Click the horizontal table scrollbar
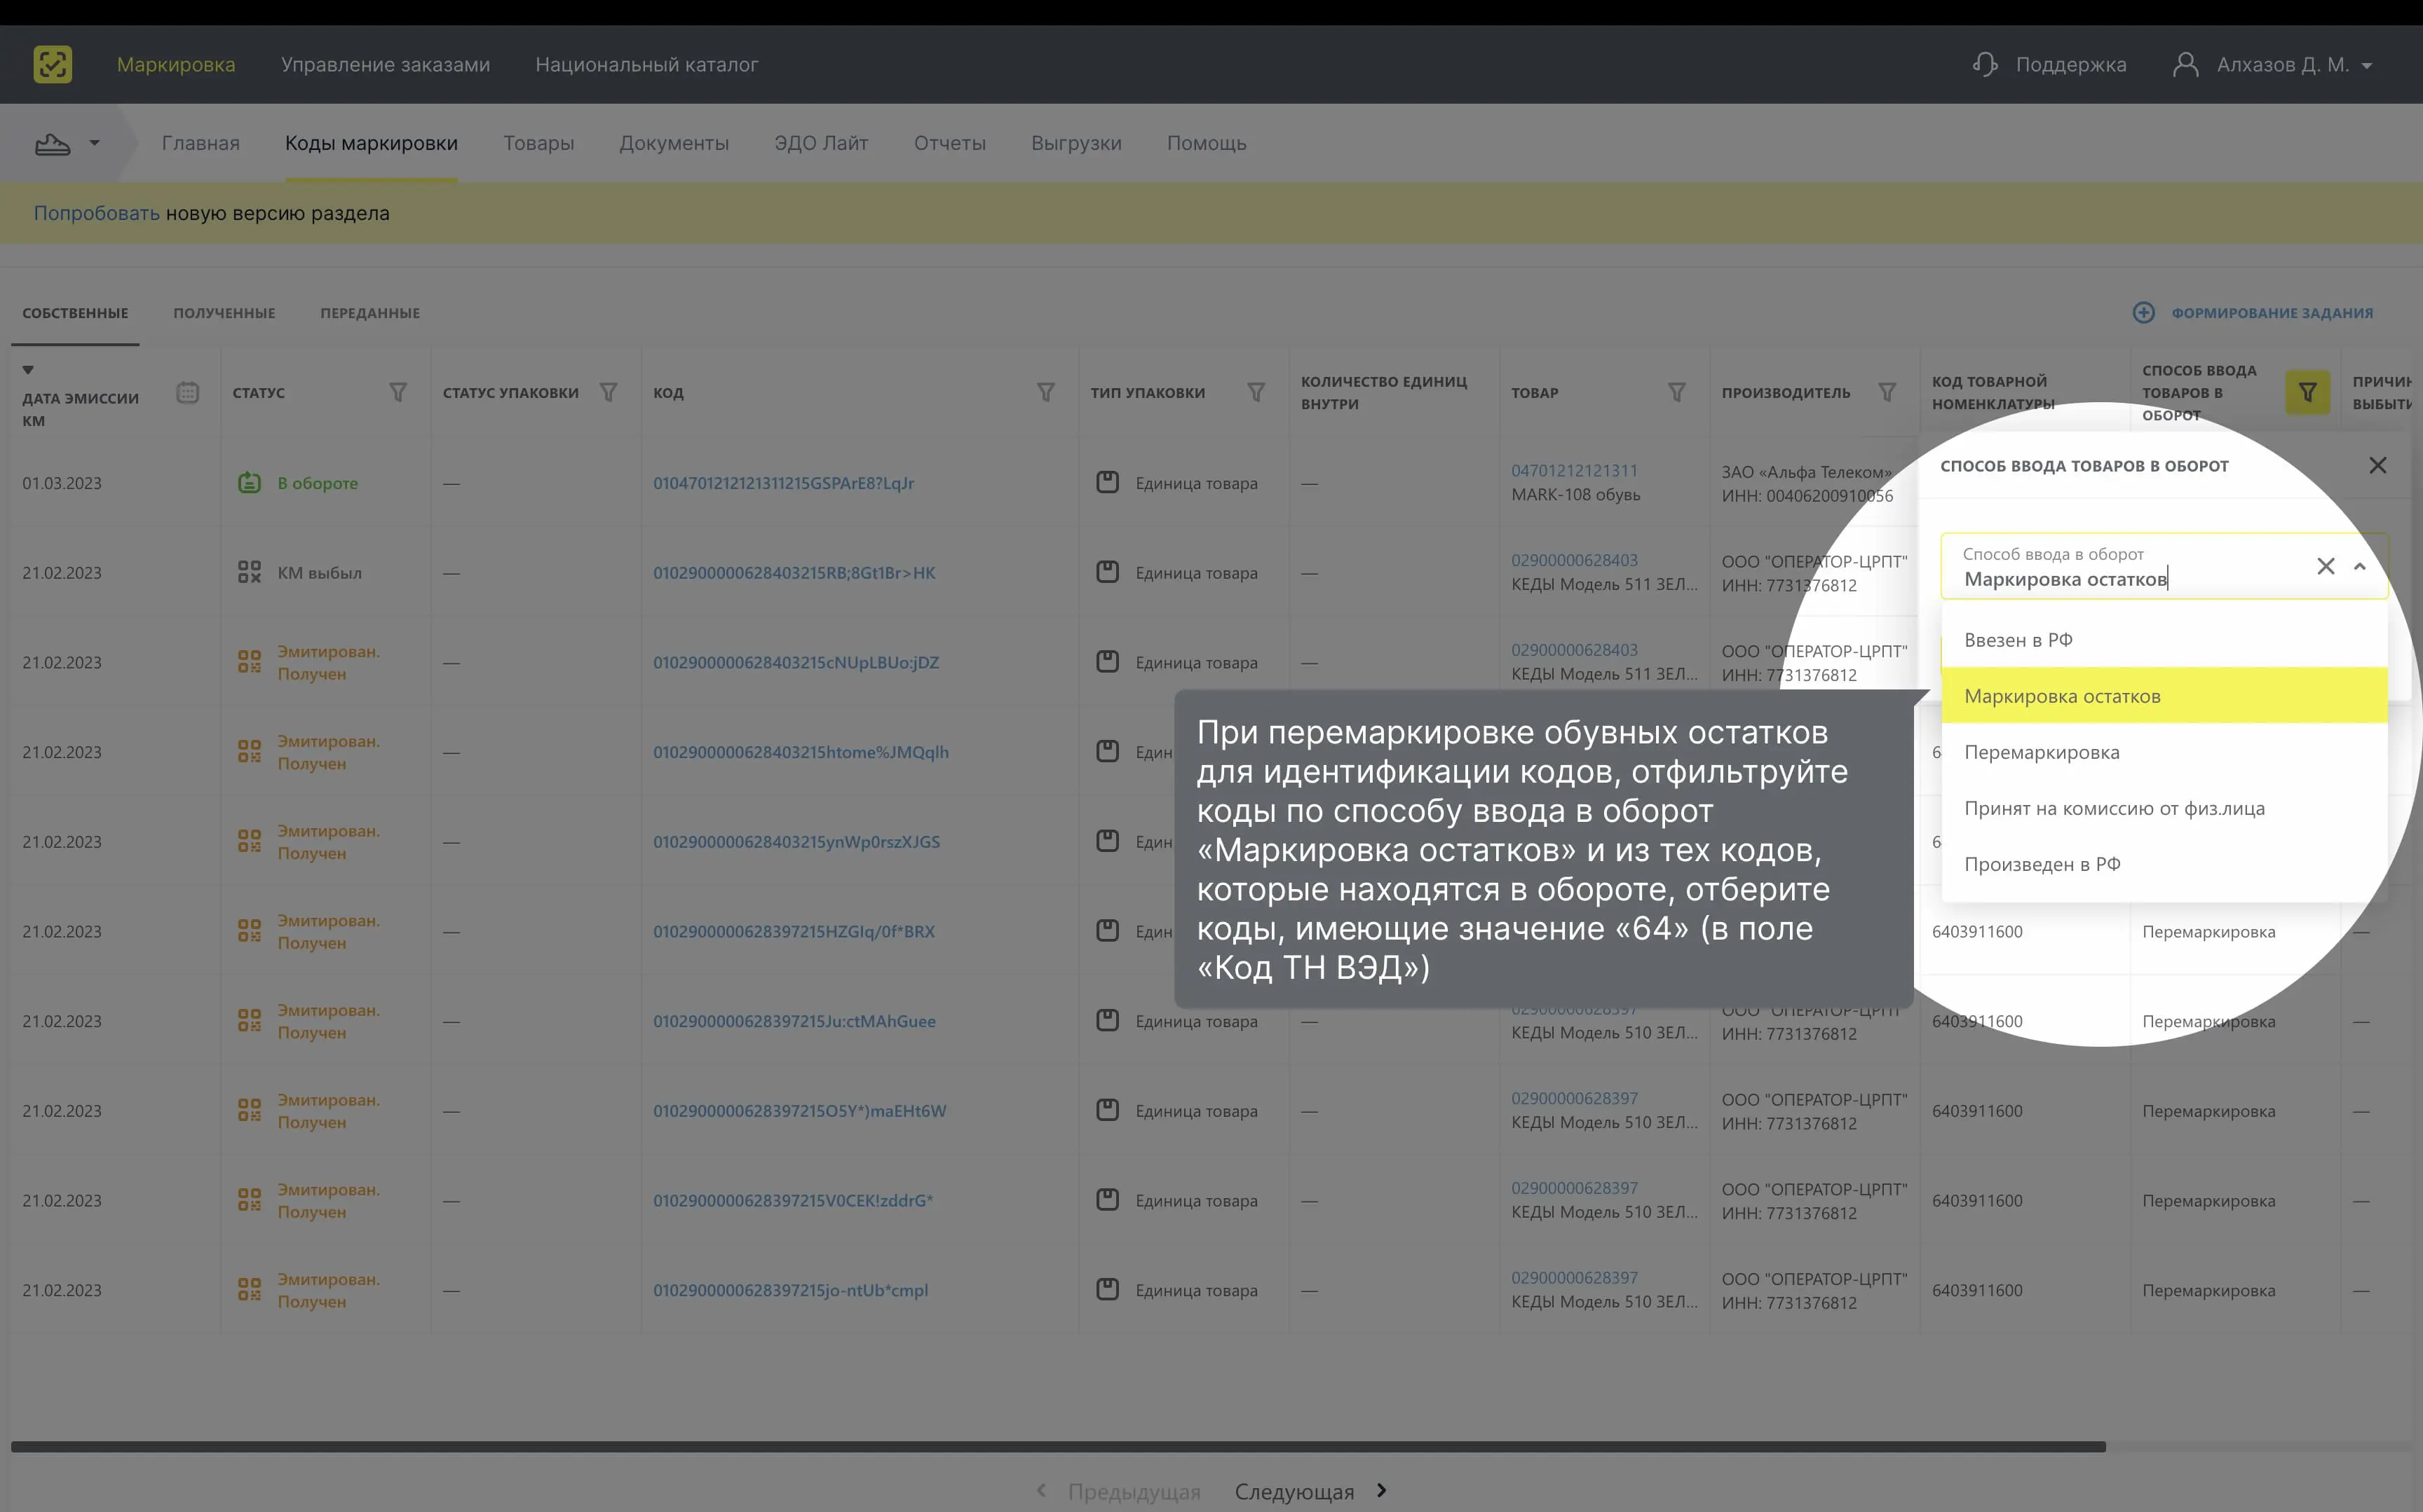 pos(1059,1446)
